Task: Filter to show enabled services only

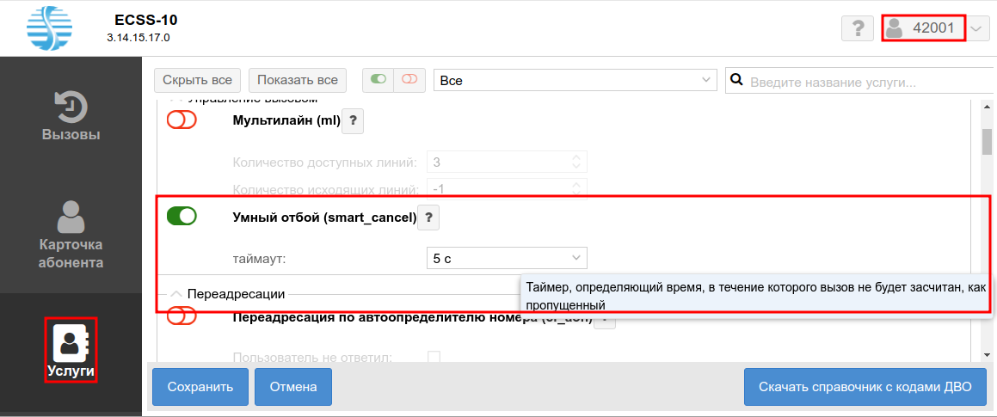Action: tap(378, 80)
